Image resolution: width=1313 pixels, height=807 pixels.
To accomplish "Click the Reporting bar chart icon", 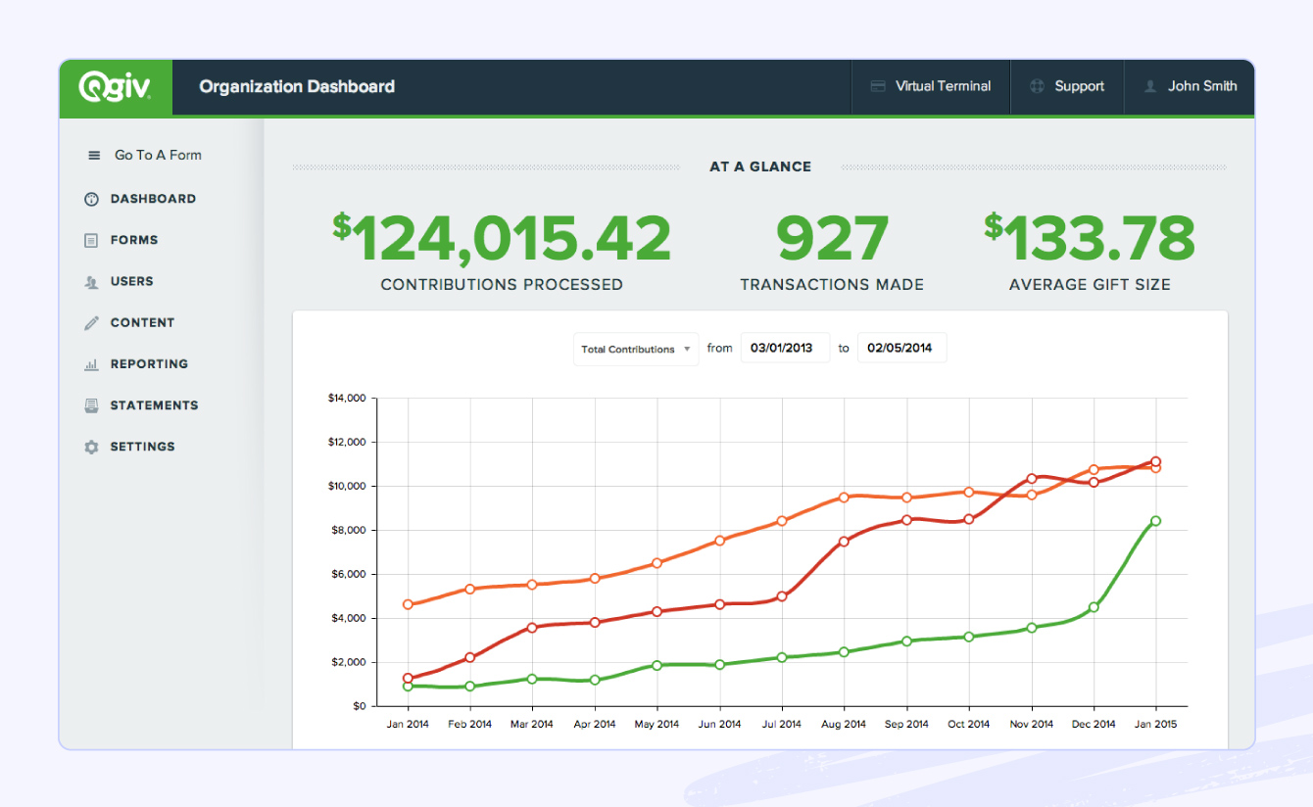I will (x=91, y=364).
